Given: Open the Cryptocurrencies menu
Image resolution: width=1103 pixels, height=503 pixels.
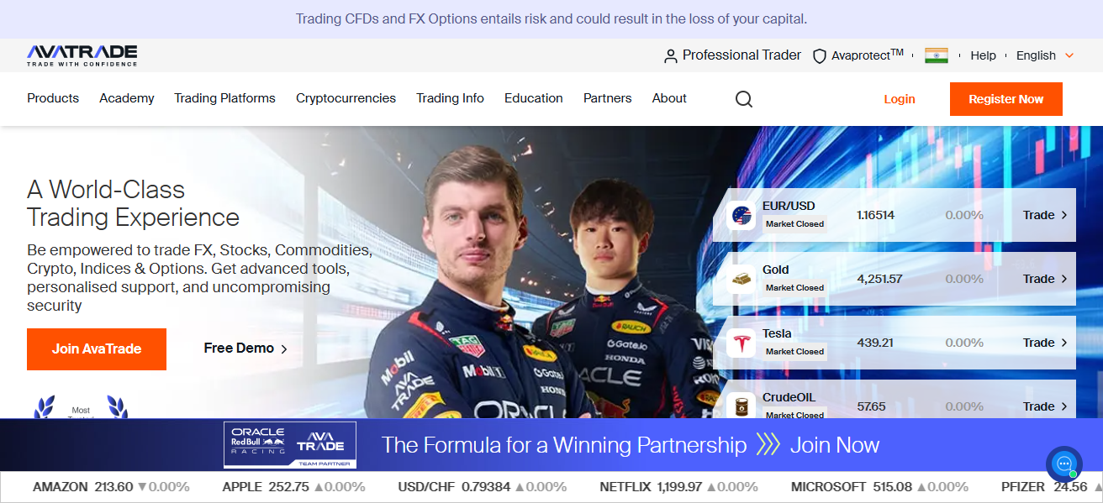Looking at the screenshot, I should 346,98.
